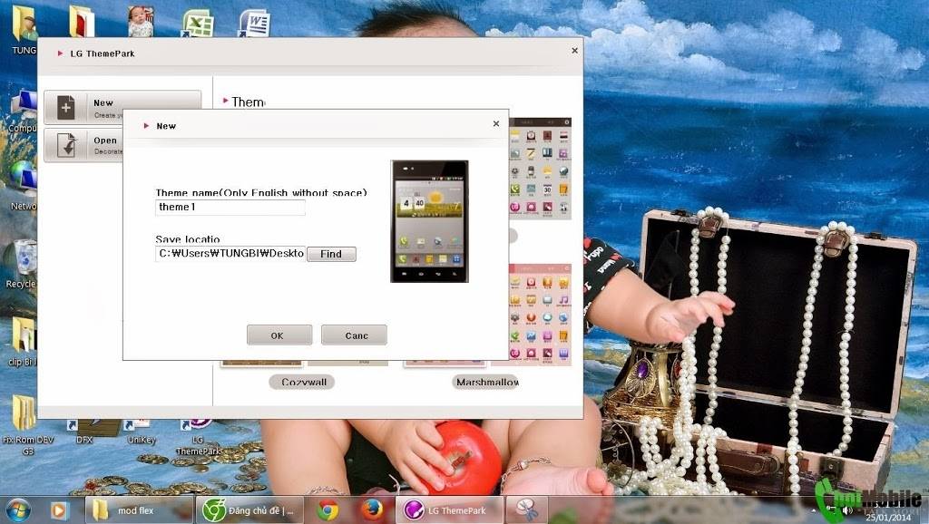The image size is (929, 524).
Task: Click the Open theme document icon
Action: tap(67, 144)
